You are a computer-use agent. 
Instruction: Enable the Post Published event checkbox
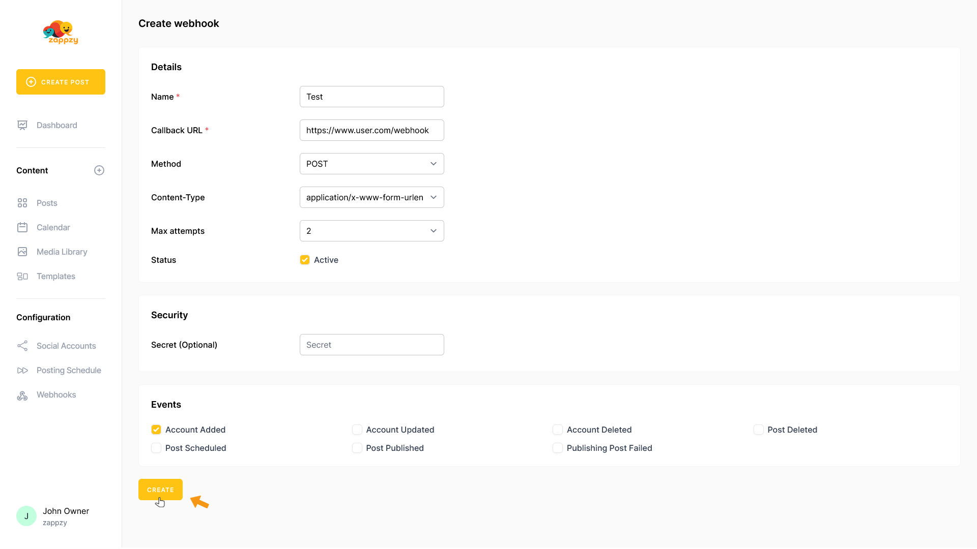click(357, 448)
